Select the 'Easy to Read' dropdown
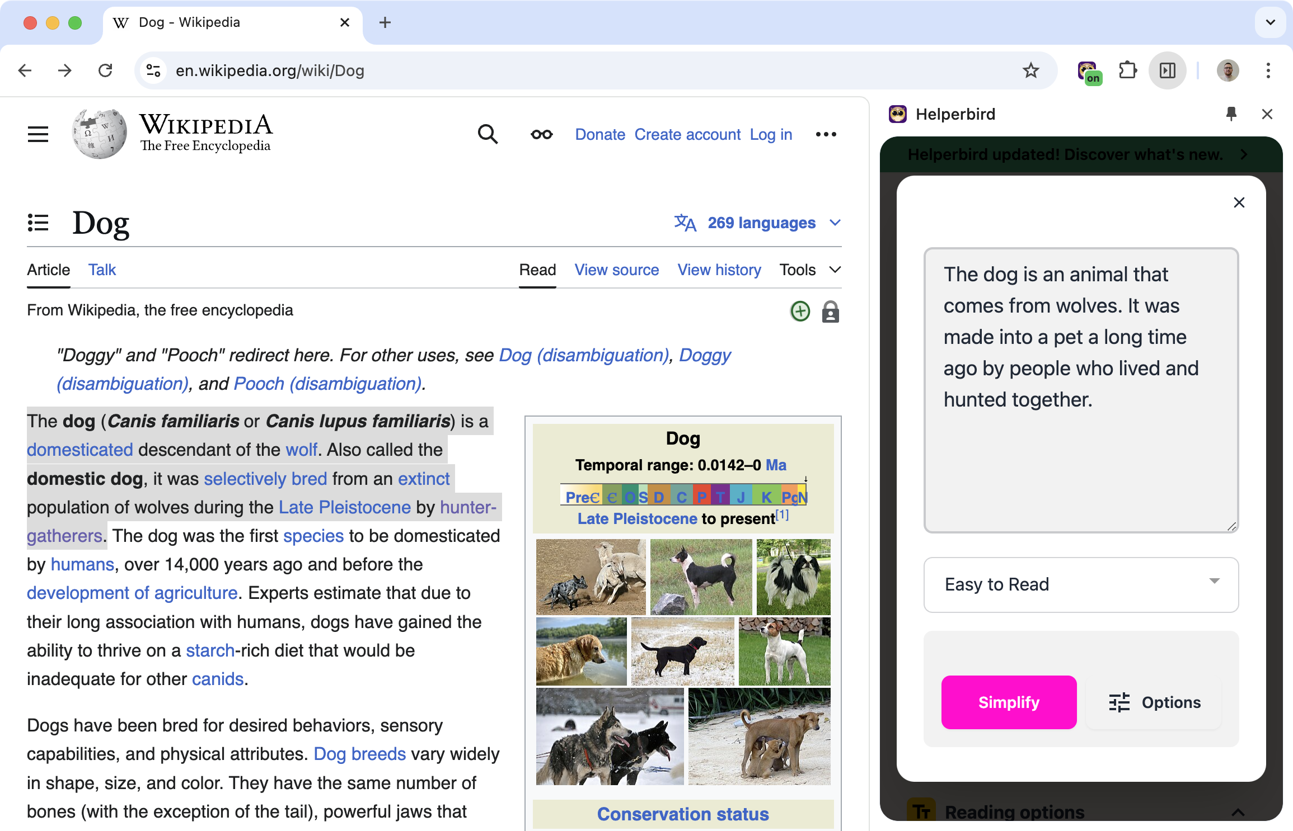 1082,583
